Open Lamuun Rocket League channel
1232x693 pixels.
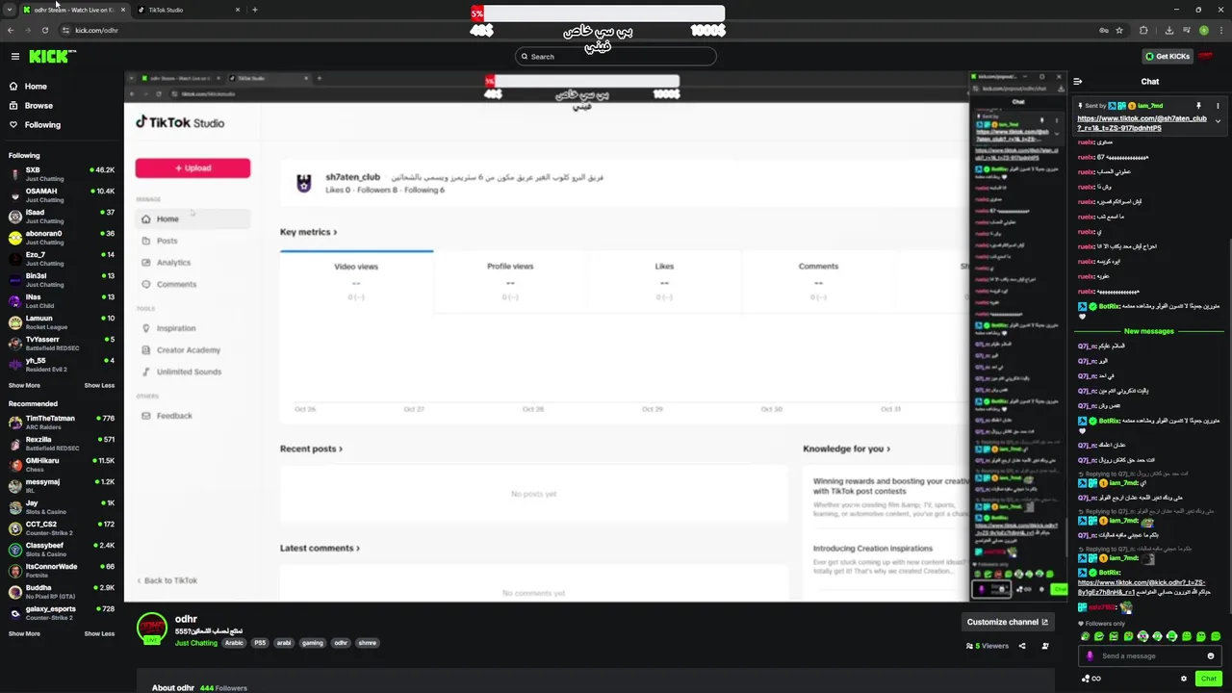coord(62,321)
